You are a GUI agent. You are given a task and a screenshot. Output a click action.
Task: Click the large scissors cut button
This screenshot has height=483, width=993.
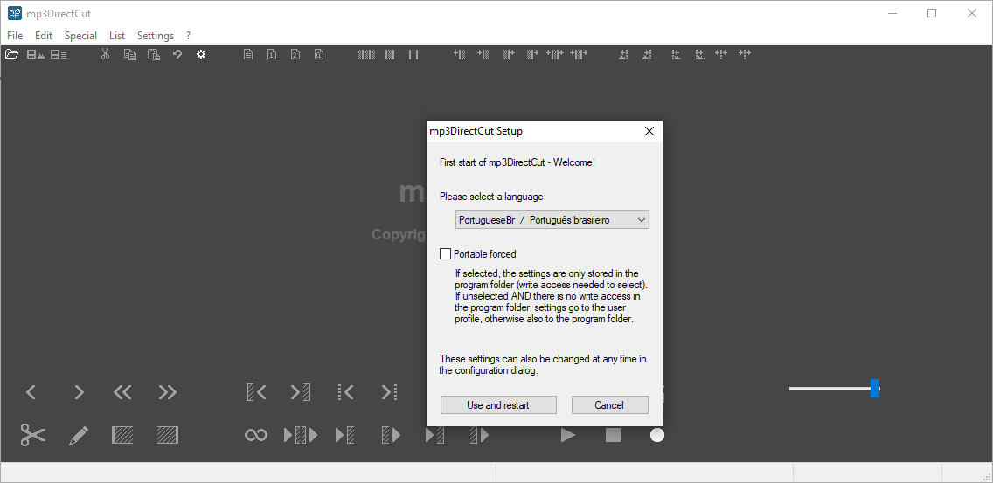(x=33, y=435)
